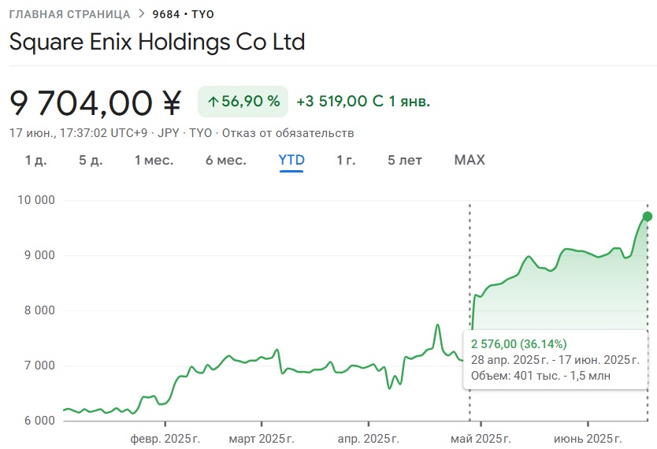Image resolution: width=657 pixels, height=449 pixels.
Task: Select the MAX time range
Action: tap(470, 160)
